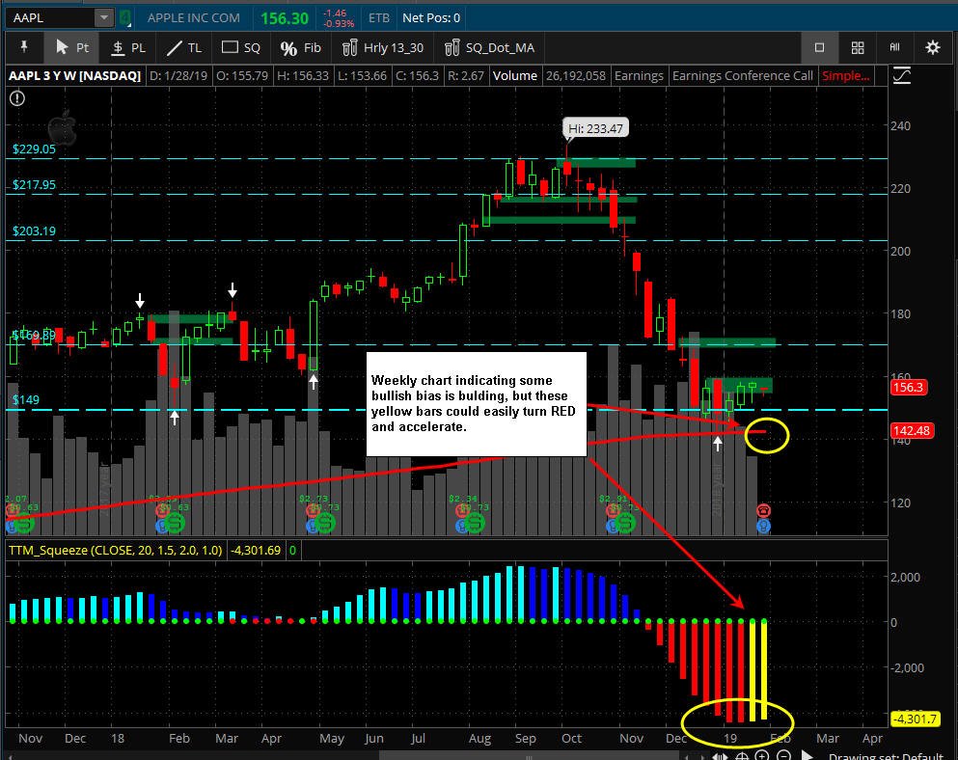
Task: Open chart settings gear icon
Action: click(932, 47)
